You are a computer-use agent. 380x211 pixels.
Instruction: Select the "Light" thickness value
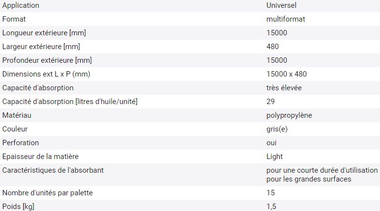tap(274, 157)
